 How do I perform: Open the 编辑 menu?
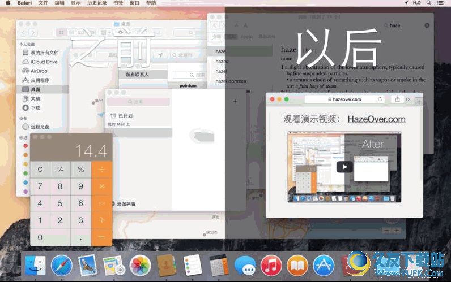59,3
